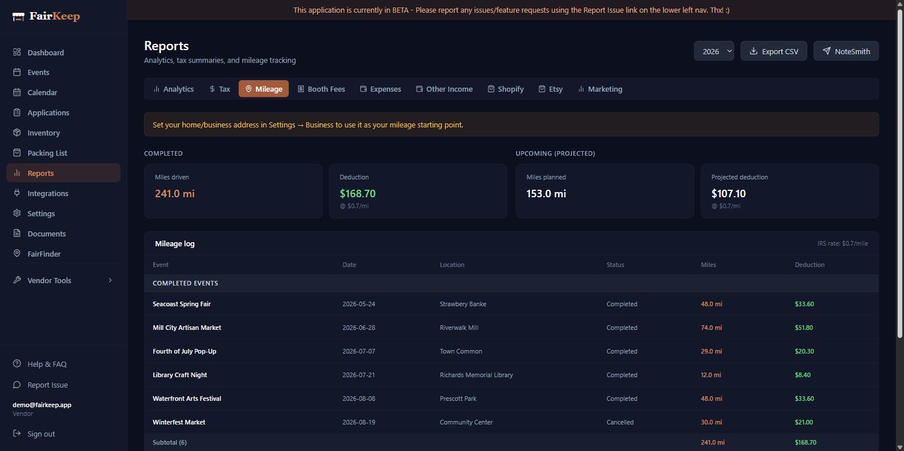Click the Report Issue speech bubble icon

click(x=17, y=385)
